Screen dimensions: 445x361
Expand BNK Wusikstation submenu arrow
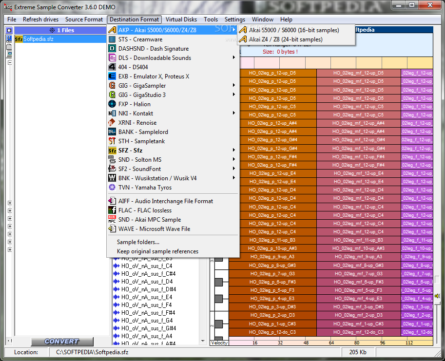tap(234, 178)
